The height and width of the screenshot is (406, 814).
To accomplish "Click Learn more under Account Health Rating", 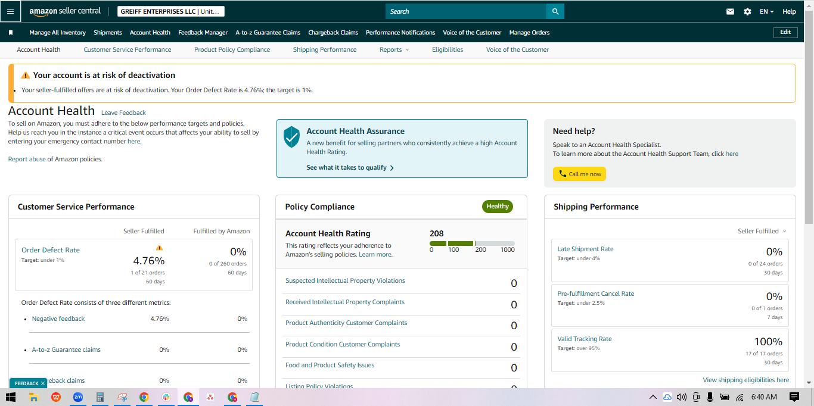I will (375, 254).
